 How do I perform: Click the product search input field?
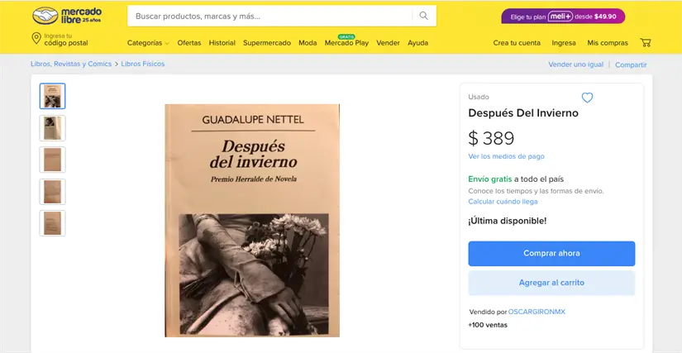point(269,16)
